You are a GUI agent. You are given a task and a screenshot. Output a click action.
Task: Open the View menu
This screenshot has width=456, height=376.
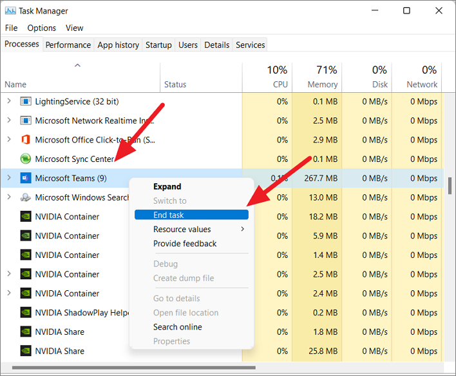[x=75, y=28]
